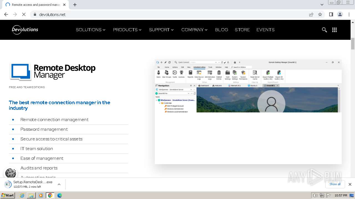Open media player from taskbar
This screenshot has width=355, height=199.
[41, 195]
